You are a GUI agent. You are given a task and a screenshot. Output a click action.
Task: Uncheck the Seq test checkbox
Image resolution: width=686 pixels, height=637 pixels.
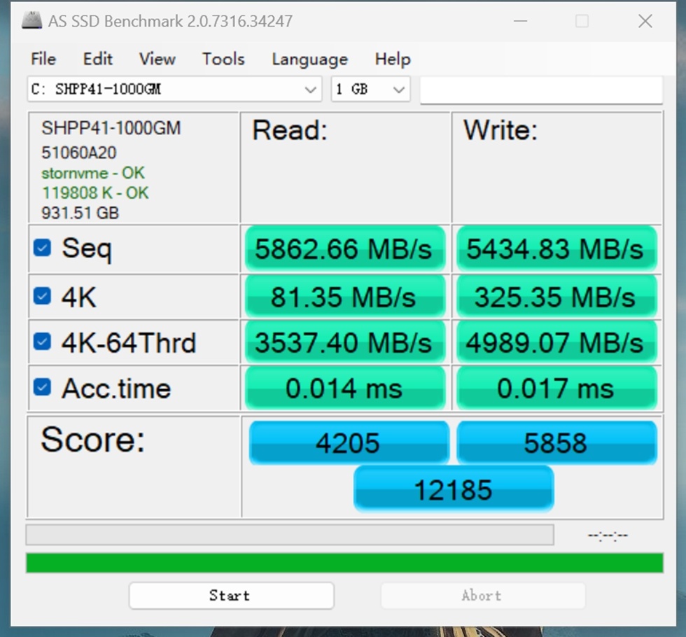(42, 248)
